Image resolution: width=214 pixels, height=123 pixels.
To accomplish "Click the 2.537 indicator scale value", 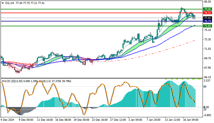I will point(207,81).
